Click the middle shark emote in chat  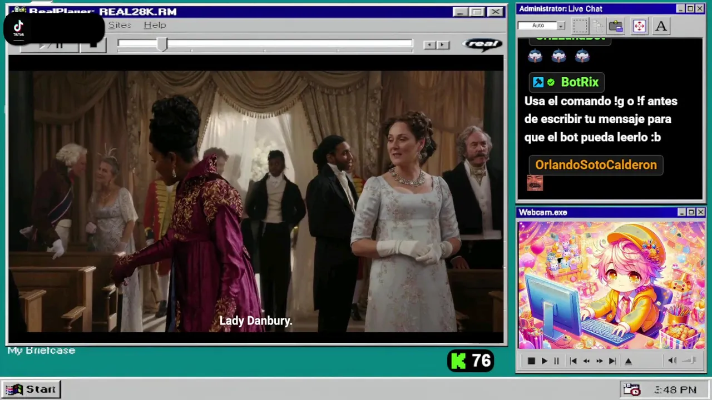tap(558, 56)
